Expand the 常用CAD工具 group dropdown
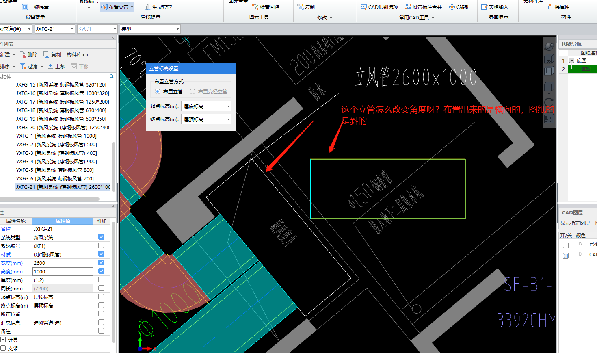Image resolution: width=597 pixels, height=353 pixels. pyautogui.click(x=433, y=18)
